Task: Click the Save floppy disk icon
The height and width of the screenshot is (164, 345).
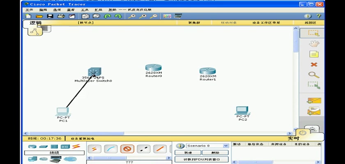Action: click(50, 16)
